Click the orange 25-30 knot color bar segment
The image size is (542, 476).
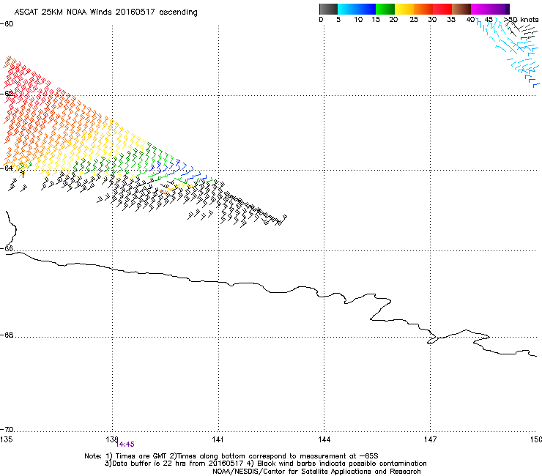(x=423, y=9)
